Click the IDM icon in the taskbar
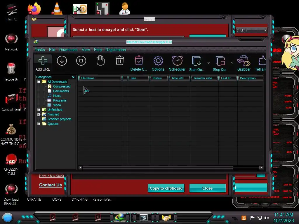Viewport: 299px width, 224px height. (x=119, y=217)
